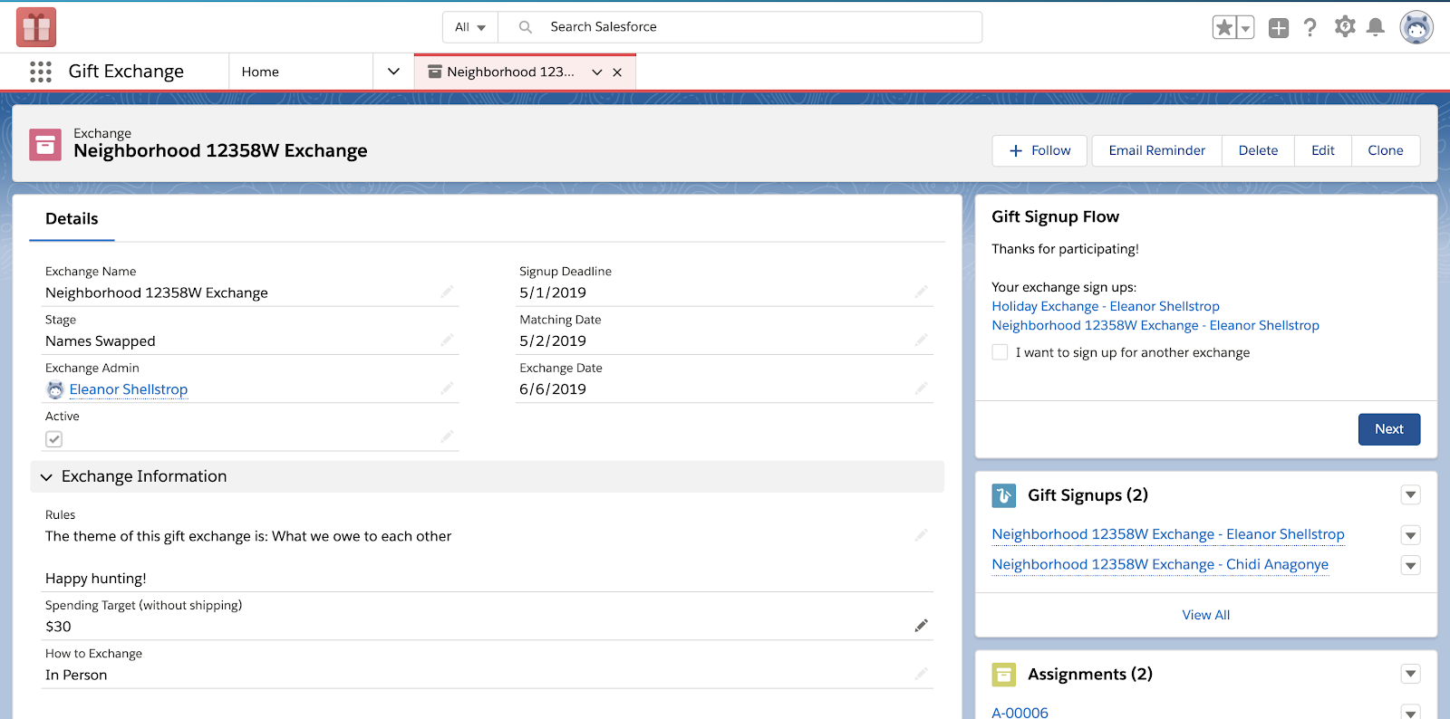
Task: Open the Global Actions plus icon
Action: 1279,28
